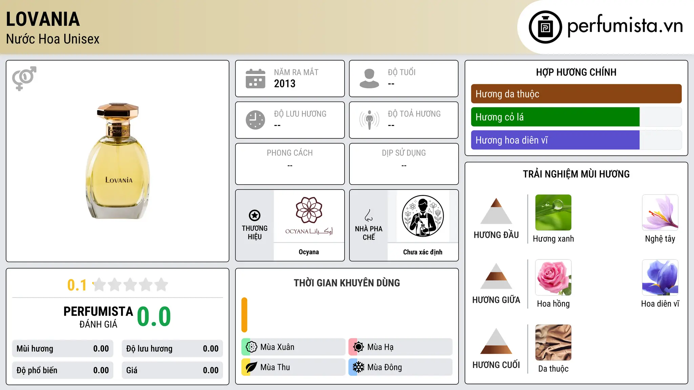
Task: Select the Nghệ tây saffron thumbnail
Action: tap(660, 213)
